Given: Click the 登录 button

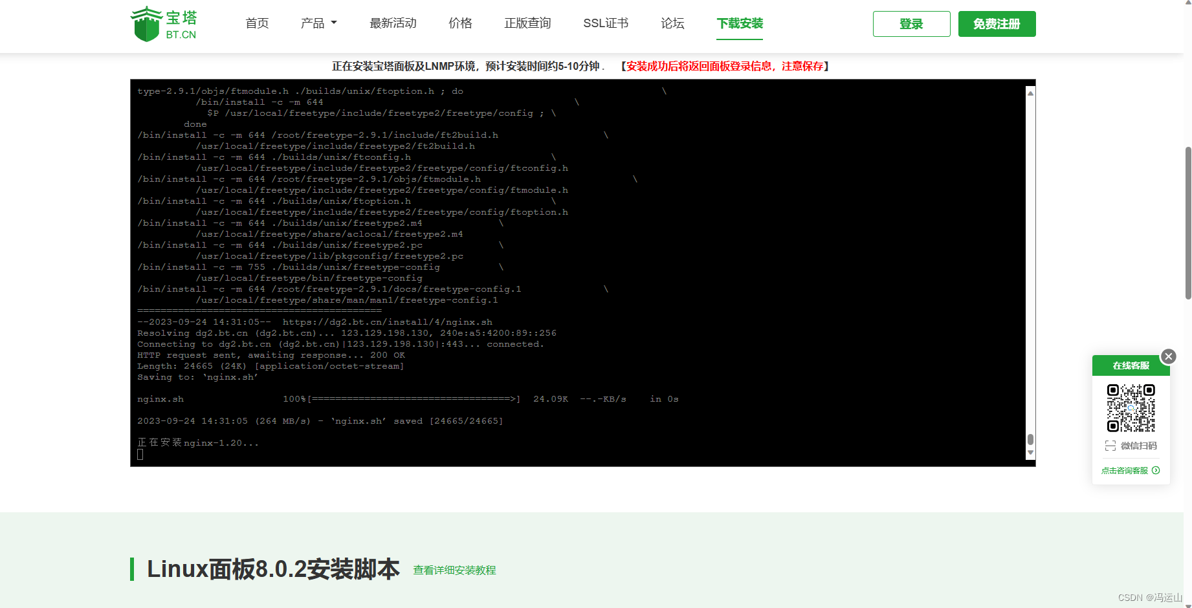Looking at the screenshot, I should tap(911, 24).
